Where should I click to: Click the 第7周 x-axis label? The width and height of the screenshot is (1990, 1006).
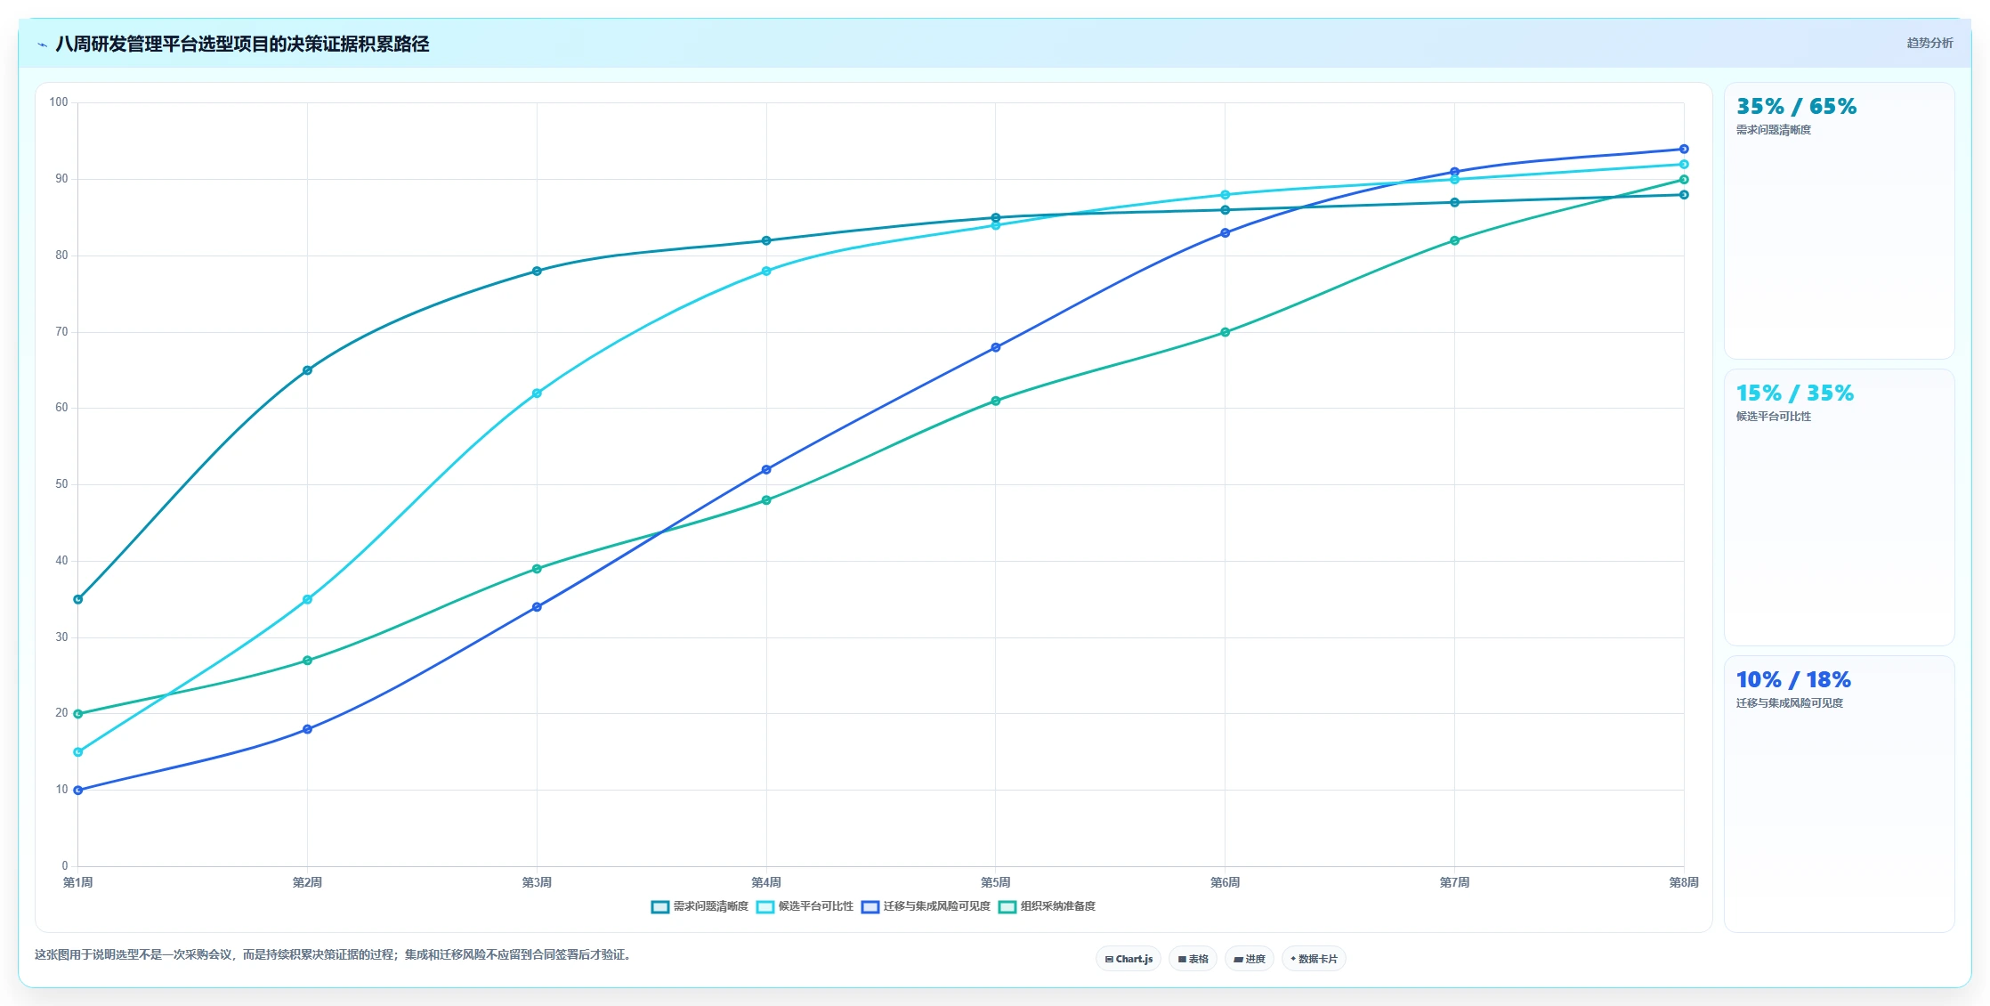click(x=1455, y=882)
